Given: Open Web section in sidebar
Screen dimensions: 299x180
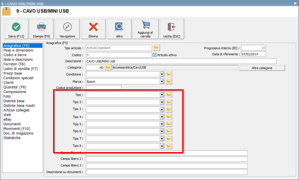Looking at the screenshot, I should pyautogui.click(x=7, y=115).
